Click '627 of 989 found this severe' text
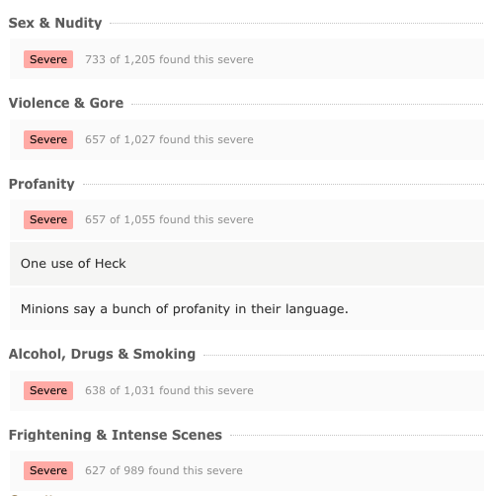The width and height of the screenshot is (484, 496). [x=164, y=470]
